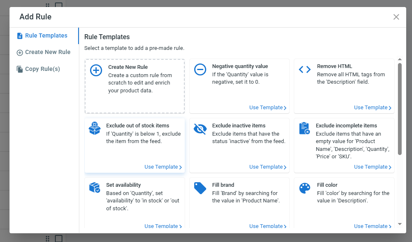Image resolution: width=412 pixels, height=242 pixels.
Task: Use Template for Remove HTML
Action: point(372,108)
